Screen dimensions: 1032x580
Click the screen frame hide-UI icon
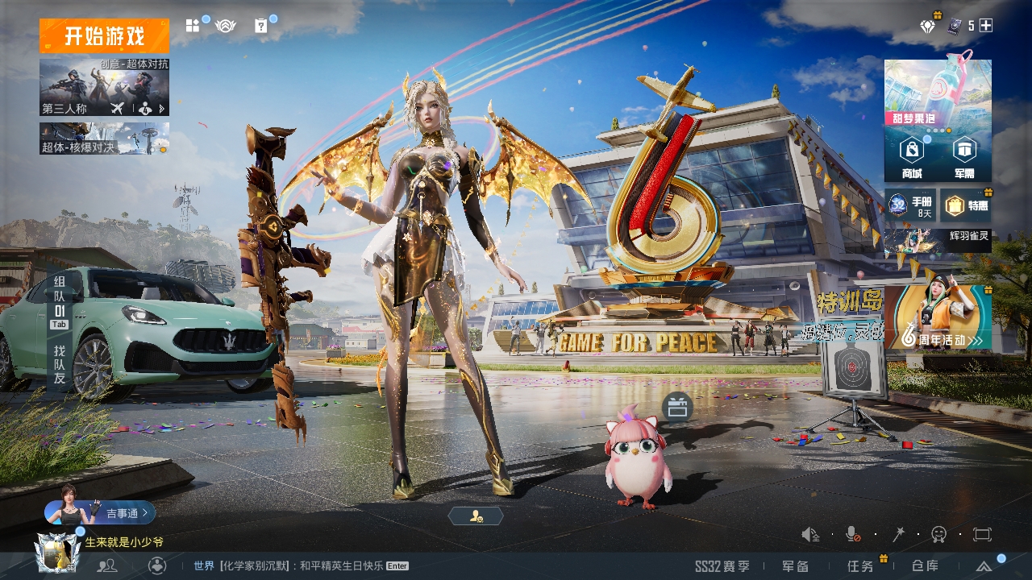[982, 534]
